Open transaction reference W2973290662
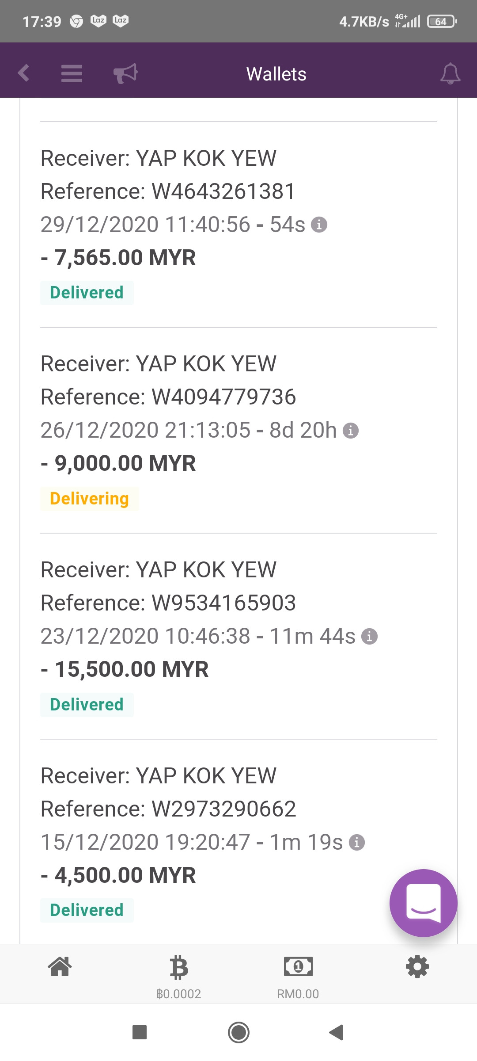 (168, 809)
